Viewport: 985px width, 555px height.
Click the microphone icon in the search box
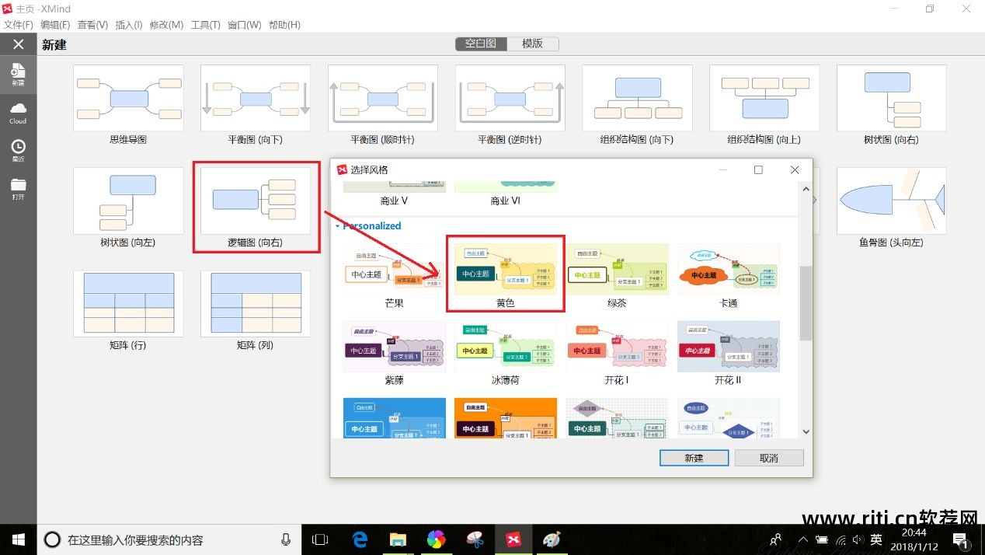285,539
